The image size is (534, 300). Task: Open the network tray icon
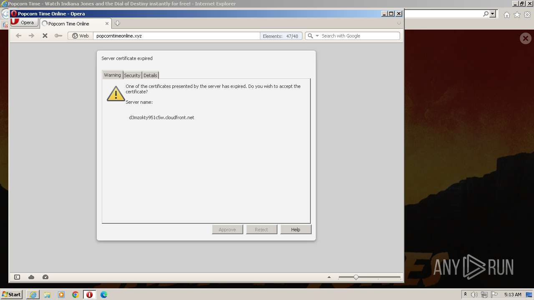pyautogui.click(x=484, y=295)
